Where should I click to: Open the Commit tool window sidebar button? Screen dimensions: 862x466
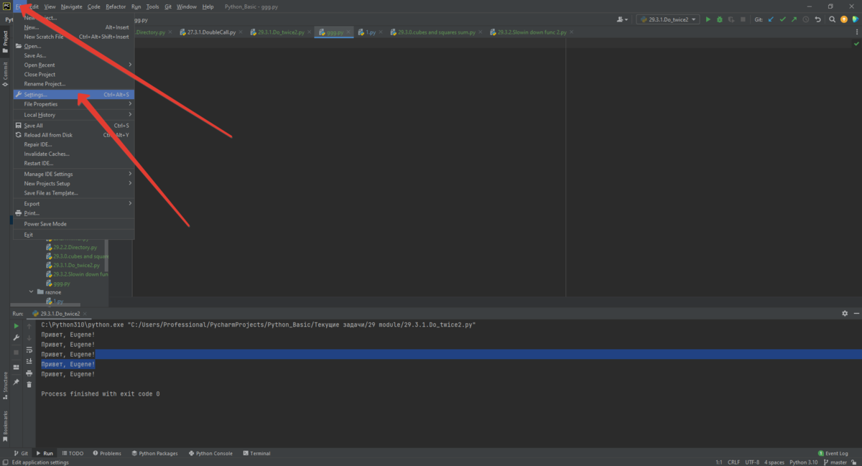point(5,75)
